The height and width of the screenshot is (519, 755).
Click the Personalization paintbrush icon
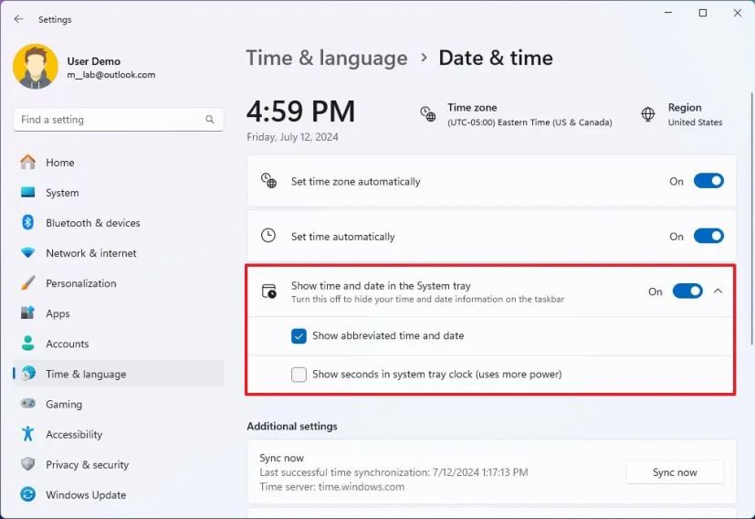click(x=28, y=283)
